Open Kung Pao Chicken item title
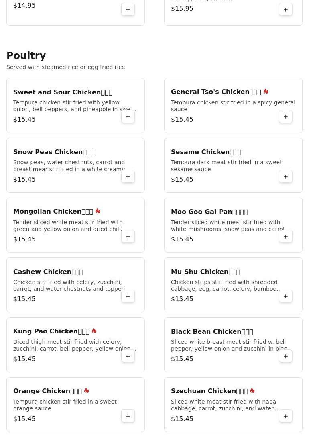The width and height of the screenshot is (309, 435). click(51, 331)
